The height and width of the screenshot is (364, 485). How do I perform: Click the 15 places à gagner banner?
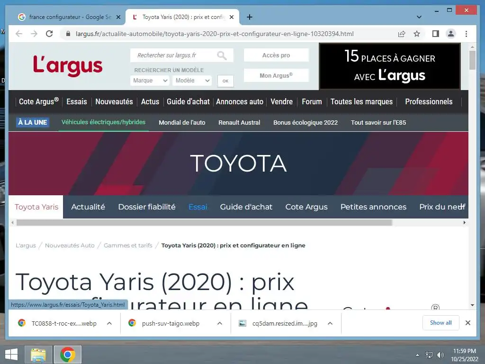pyautogui.click(x=390, y=66)
